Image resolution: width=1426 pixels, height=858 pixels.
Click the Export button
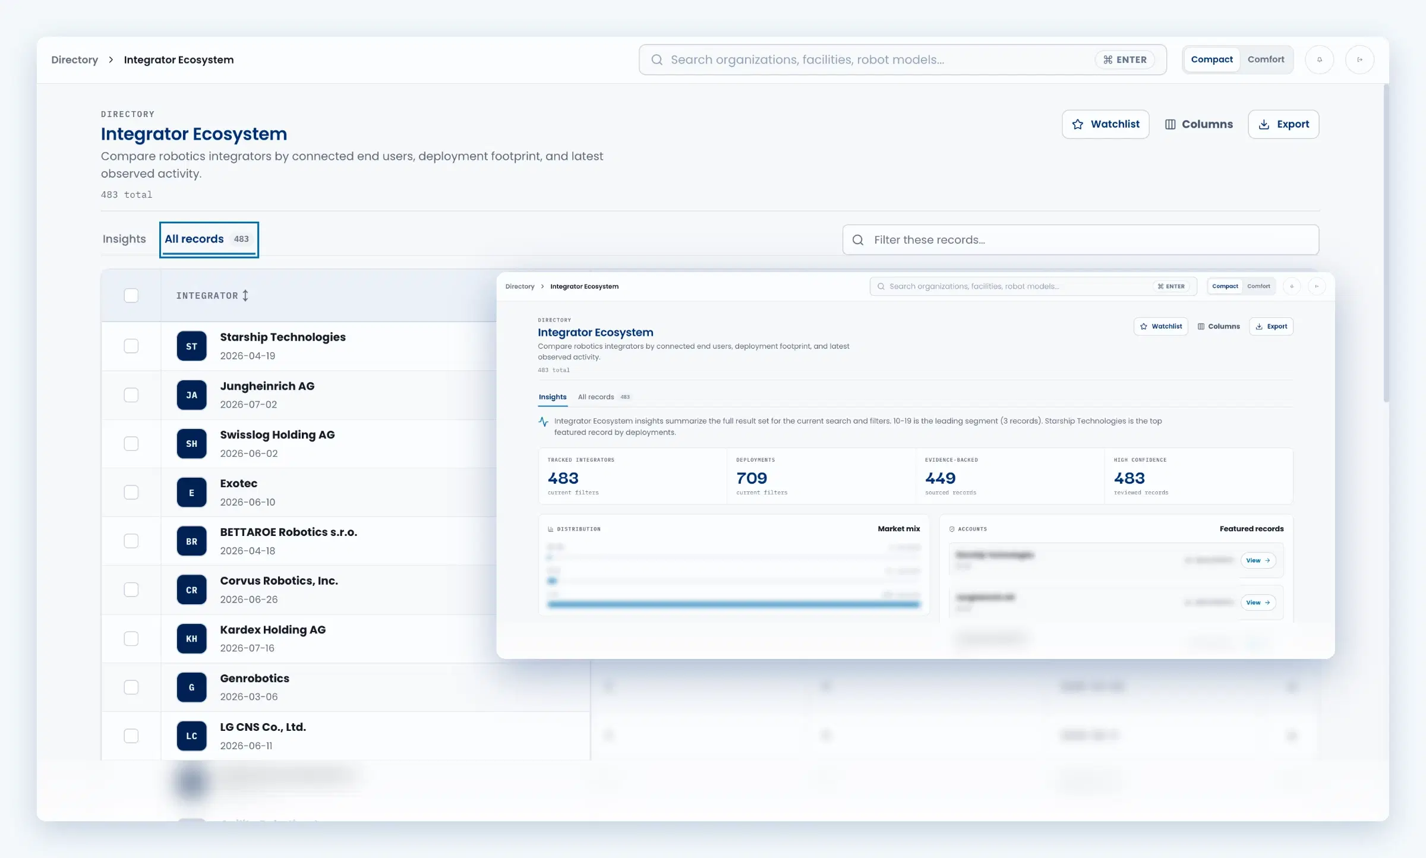[x=1283, y=124]
